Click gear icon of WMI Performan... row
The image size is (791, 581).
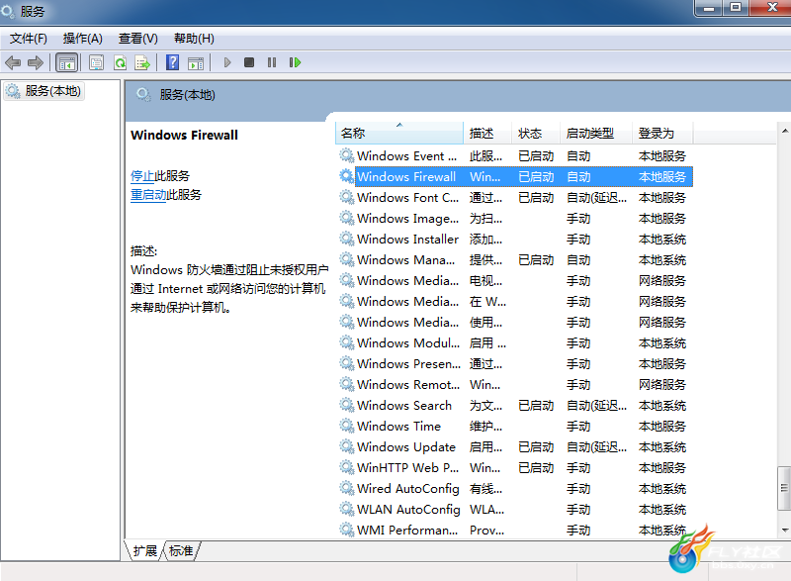(347, 530)
